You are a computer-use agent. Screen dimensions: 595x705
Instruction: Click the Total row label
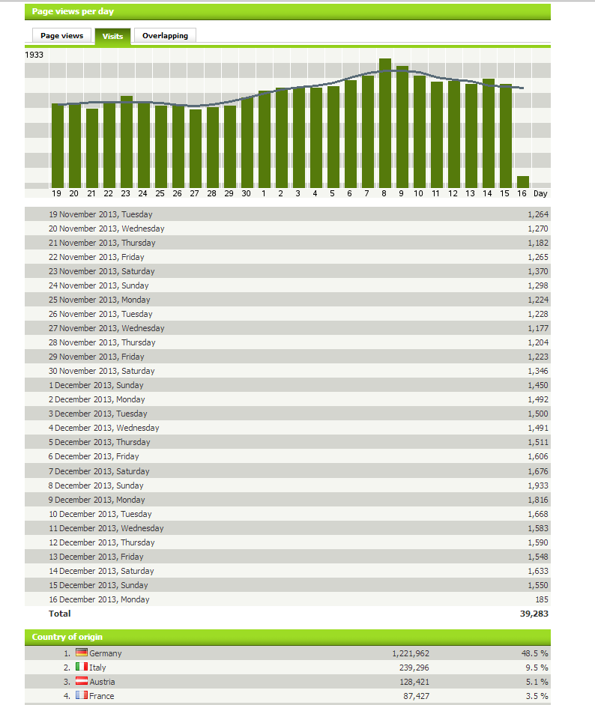[59, 614]
